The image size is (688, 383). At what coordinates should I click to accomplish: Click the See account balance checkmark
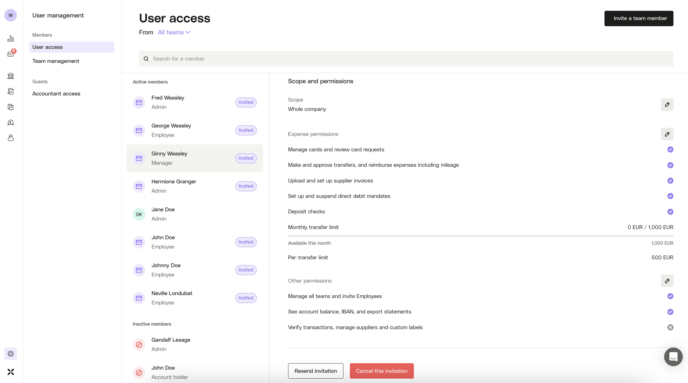click(670, 312)
